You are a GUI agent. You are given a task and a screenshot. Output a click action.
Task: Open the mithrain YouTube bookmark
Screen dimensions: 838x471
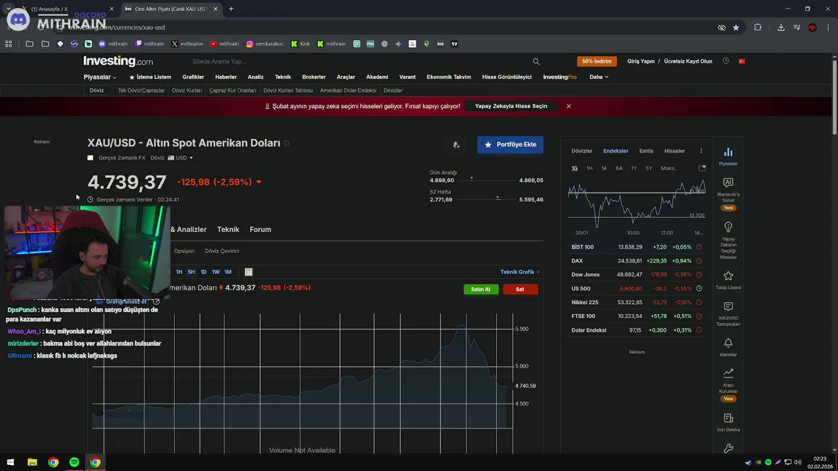coord(224,44)
